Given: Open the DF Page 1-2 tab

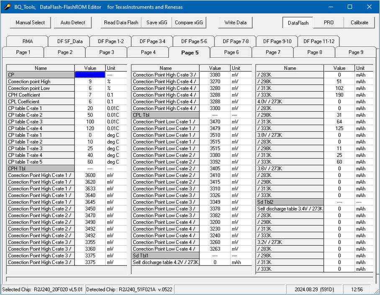Looking at the screenshot, I should [x=111, y=41].
